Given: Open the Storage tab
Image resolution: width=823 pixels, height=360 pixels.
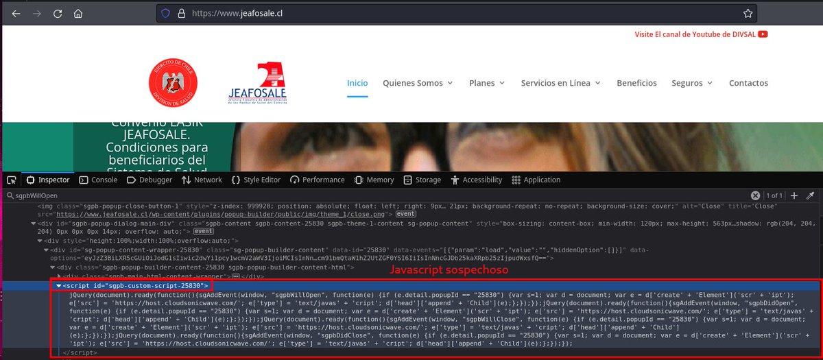Looking at the screenshot, I should tap(422, 180).
